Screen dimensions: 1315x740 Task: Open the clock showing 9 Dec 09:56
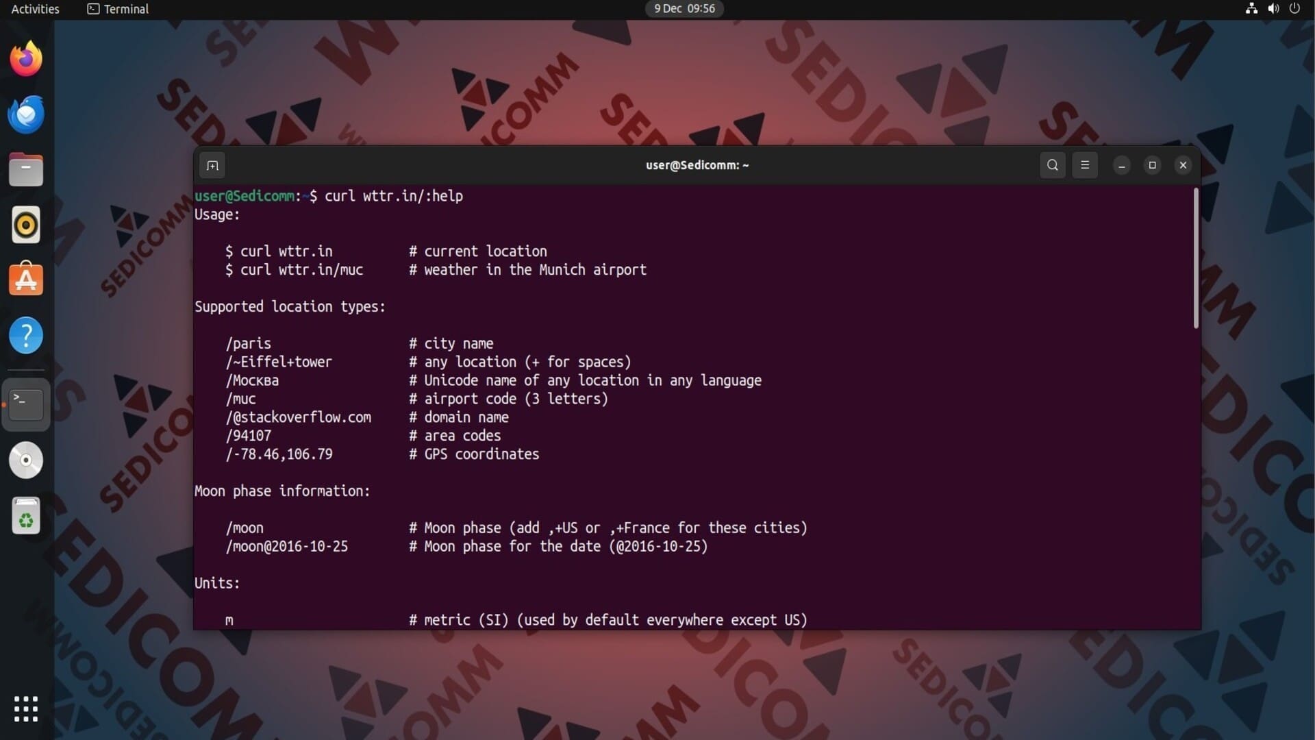[x=684, y=8]
